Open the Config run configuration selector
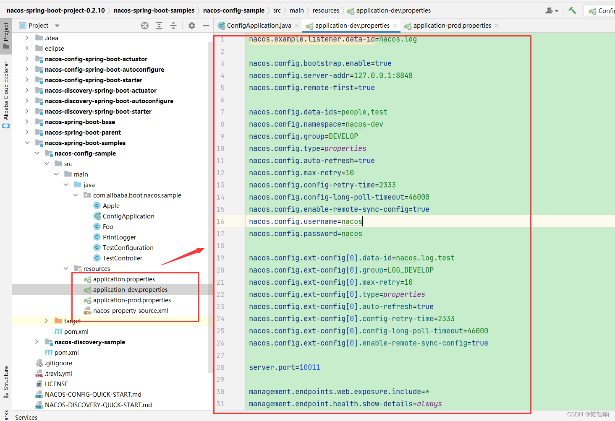 pyautogui.click(x=600, y=11)
